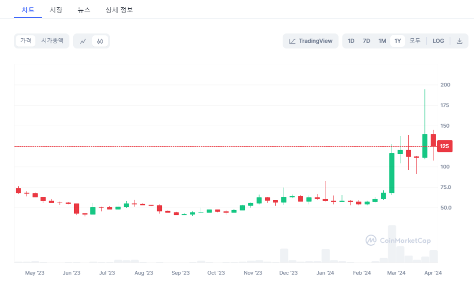Set chart range to 7D
474x290 pixels.
367,41
